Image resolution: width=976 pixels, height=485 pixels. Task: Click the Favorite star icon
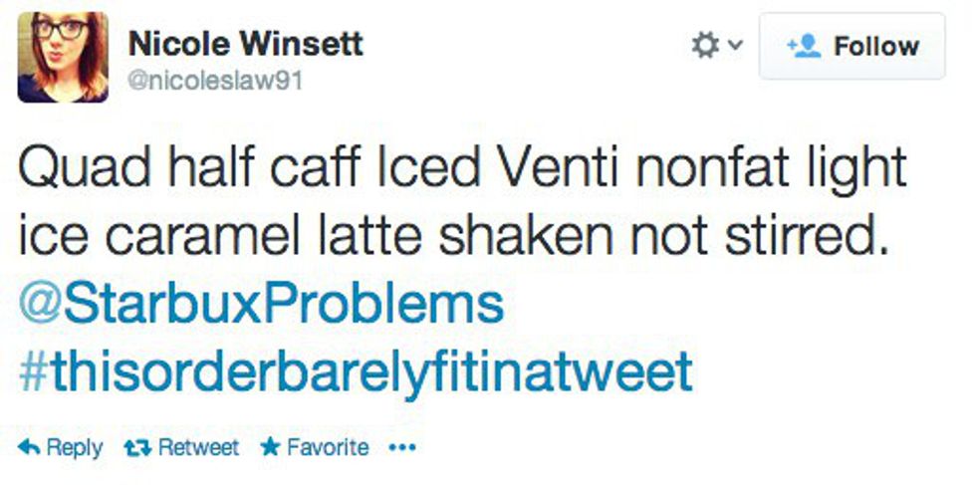[269, 448]
